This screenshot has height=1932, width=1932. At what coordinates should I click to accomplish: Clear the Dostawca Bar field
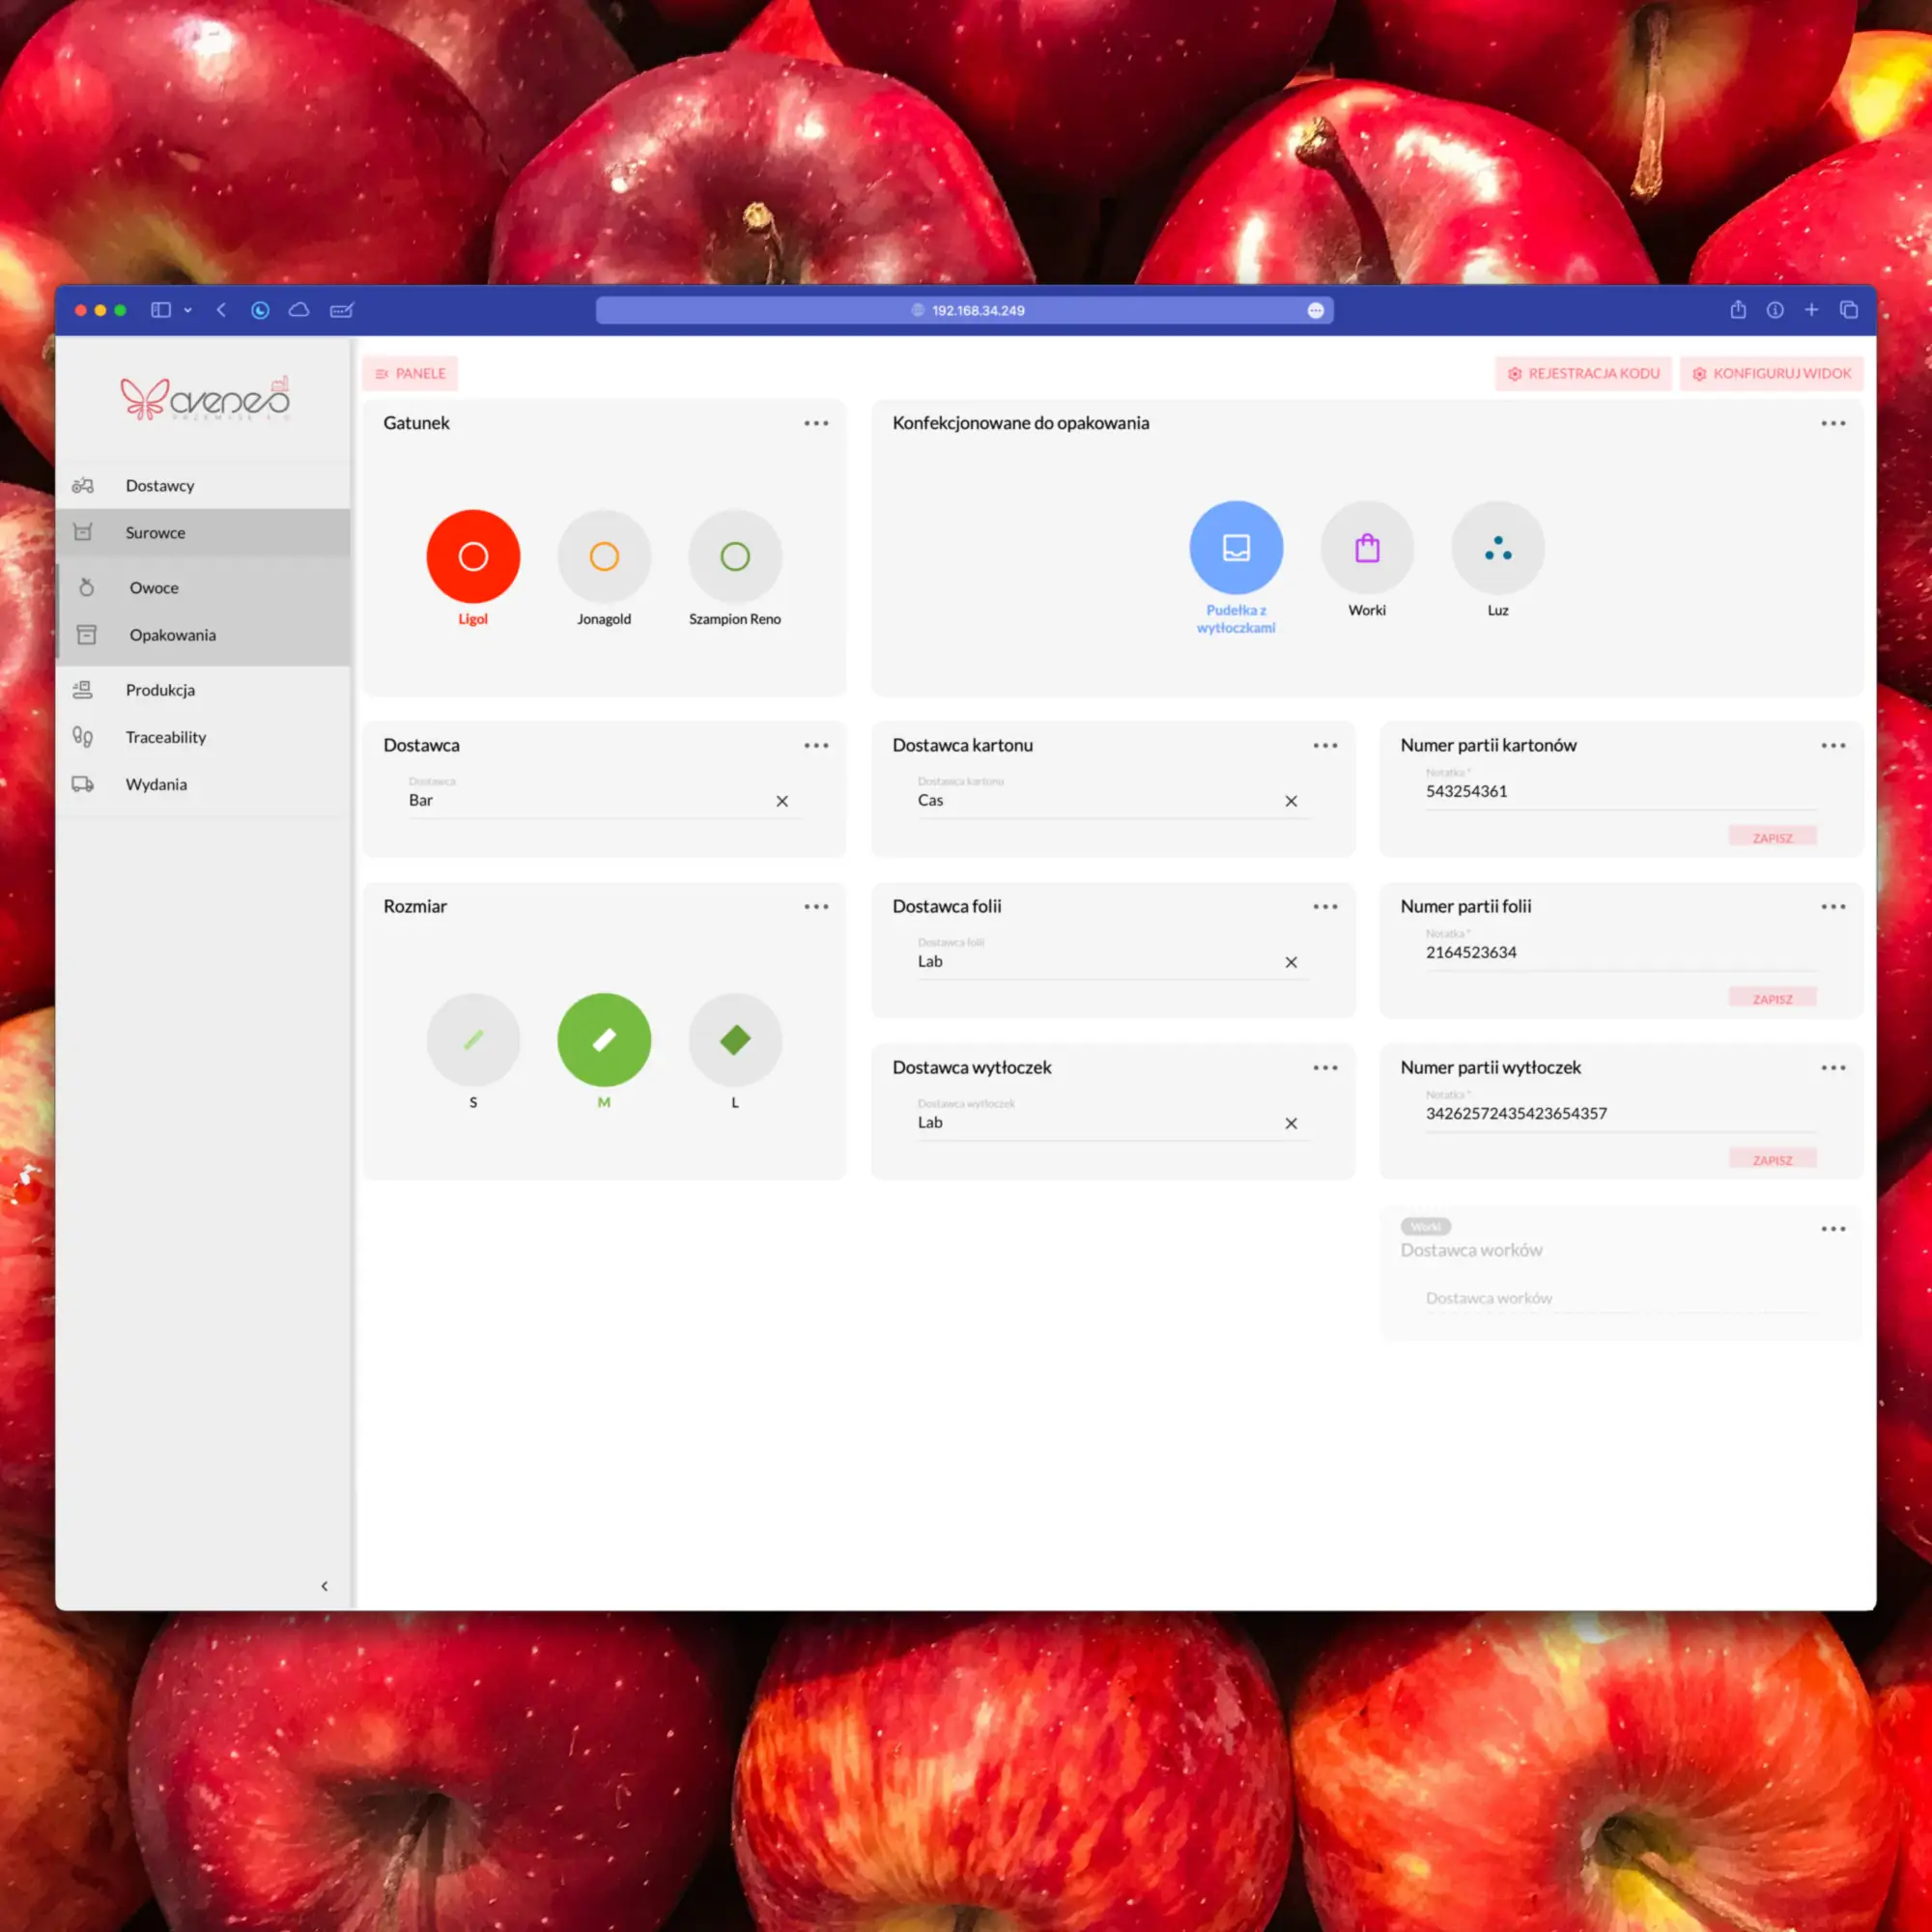point(782,801)
